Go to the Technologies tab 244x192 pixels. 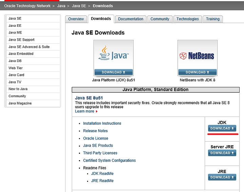point(187,19)
